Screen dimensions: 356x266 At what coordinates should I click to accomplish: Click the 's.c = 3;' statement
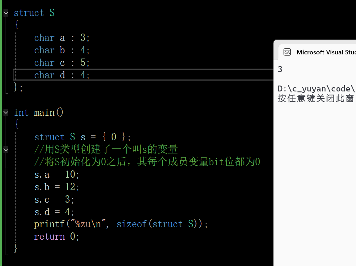pyautogui.click(x=54, y=199)
